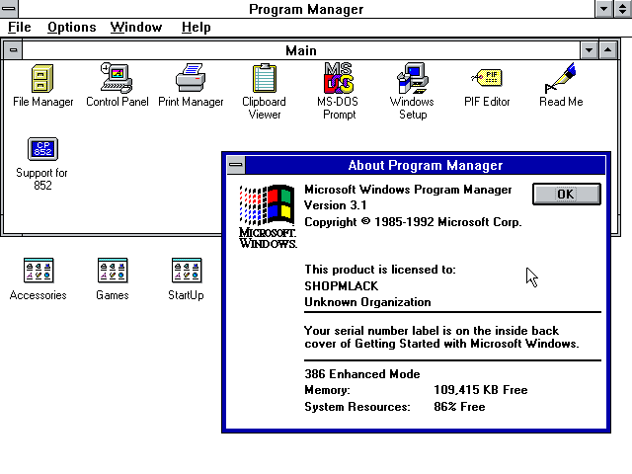This screenshot has width=632, height=474.
Task: Click the Program Manager restore button
Action: coord(623,9)
